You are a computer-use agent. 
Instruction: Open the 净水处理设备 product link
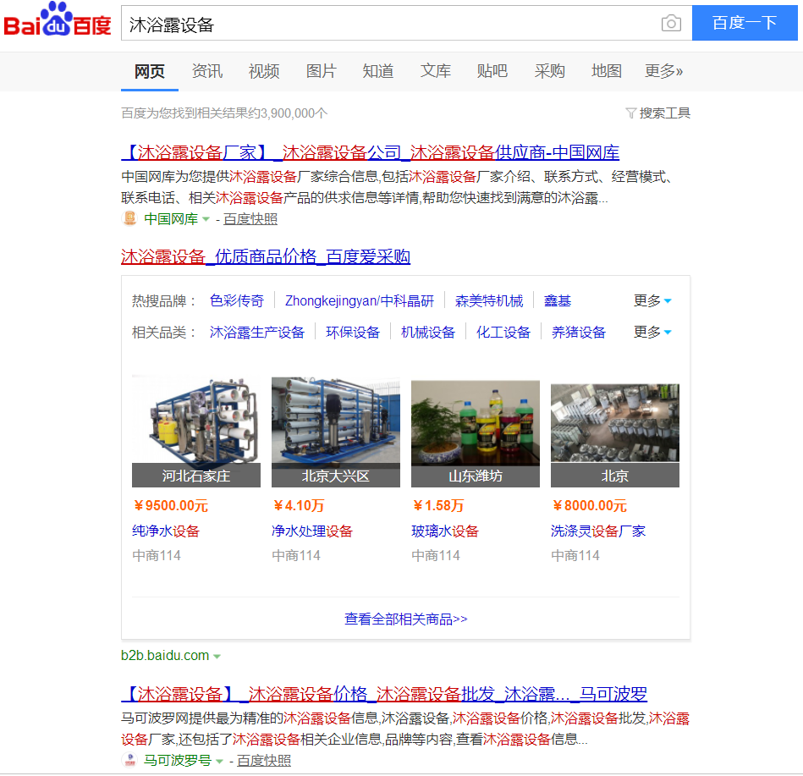312,531
